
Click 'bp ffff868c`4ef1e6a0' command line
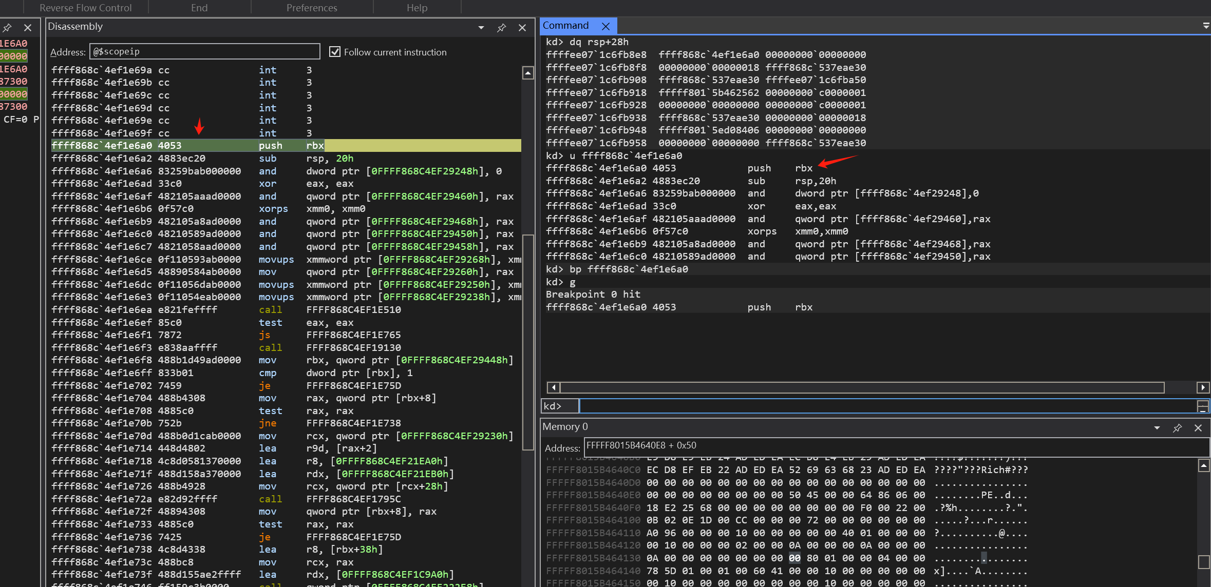pos(617,269)
